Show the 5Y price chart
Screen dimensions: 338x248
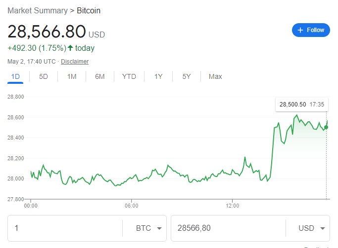(187, 76)
